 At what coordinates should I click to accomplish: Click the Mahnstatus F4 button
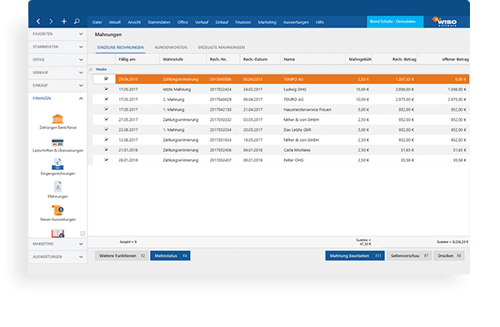[x=170, y=256]
